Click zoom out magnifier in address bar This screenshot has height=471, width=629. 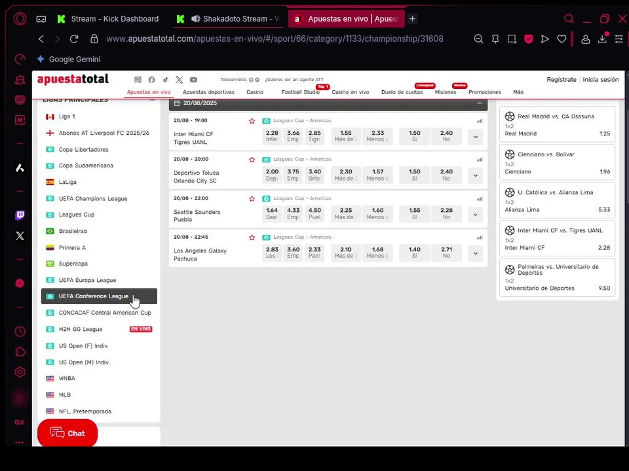478,39
